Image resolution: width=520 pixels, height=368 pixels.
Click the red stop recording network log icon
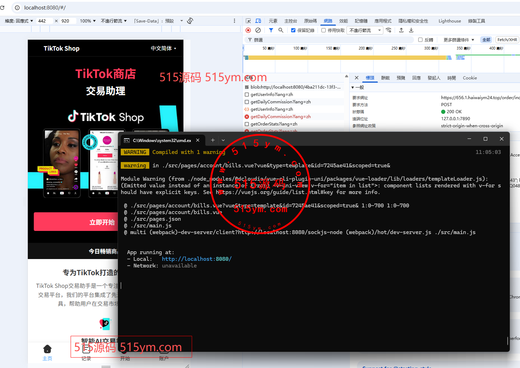(248, 30)
